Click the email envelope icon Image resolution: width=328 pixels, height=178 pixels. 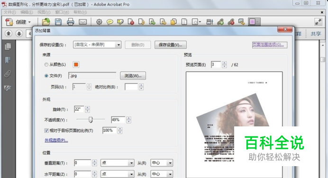tap(82, 22)
